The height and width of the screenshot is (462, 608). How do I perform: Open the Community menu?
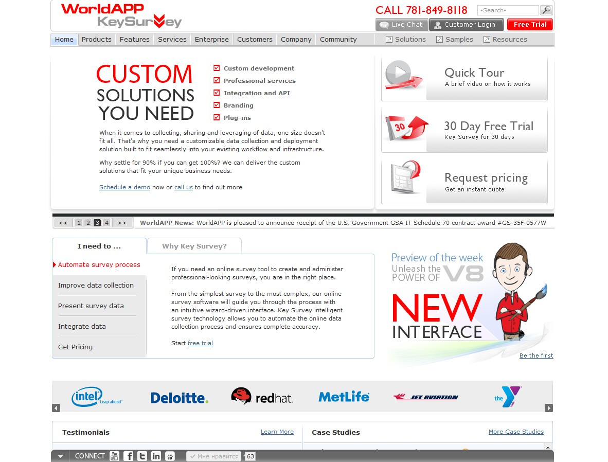click(x=338, y=39)
